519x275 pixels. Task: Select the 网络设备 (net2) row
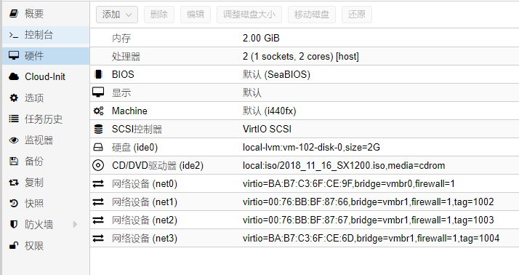point(305,220)
